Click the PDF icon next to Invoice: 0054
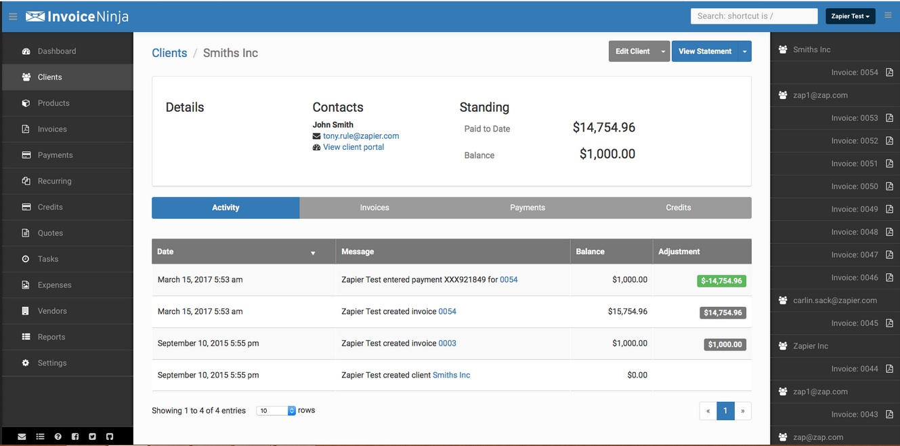Image resolution: width=900 pixels, height=446 pixels. (x=890, y=73)
